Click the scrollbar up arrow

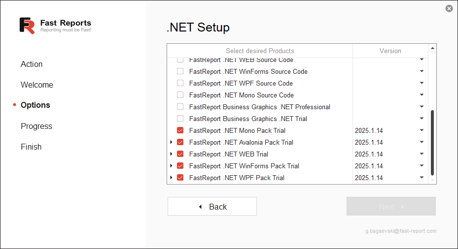coord(432,48)
